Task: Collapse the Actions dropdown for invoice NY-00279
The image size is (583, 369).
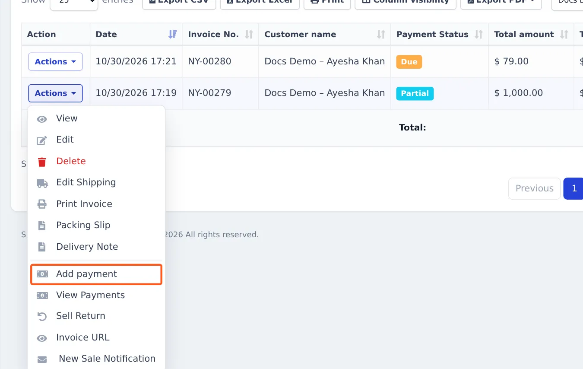Action: 55,93
